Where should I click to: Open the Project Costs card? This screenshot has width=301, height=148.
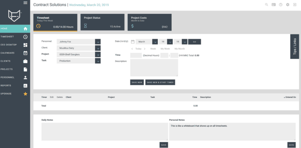149,22
